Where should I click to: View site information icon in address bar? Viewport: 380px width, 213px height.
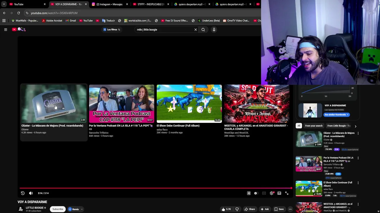pyautogui.click(x=27, y=13)
